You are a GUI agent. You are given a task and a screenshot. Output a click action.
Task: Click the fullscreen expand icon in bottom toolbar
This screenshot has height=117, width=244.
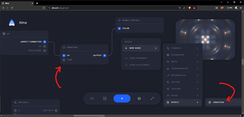tap(152, 98)
